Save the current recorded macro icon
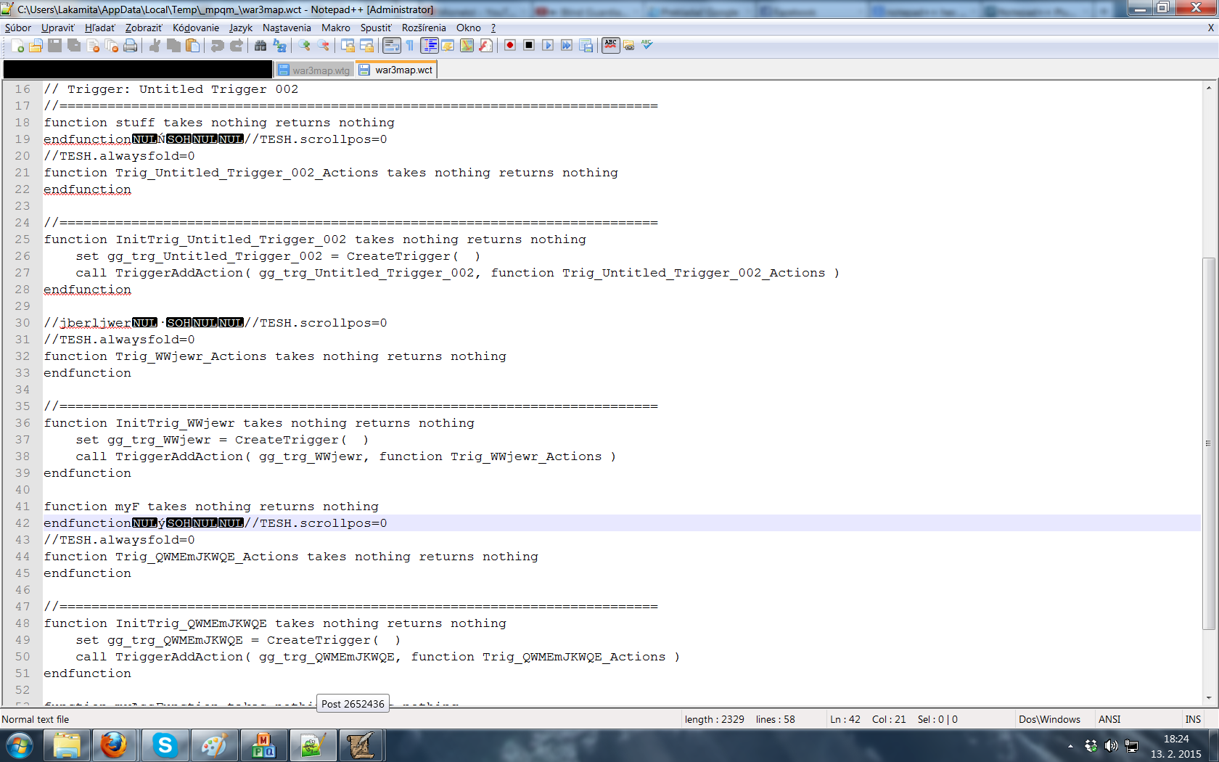The image size is (1219, 762). [586, 46]
